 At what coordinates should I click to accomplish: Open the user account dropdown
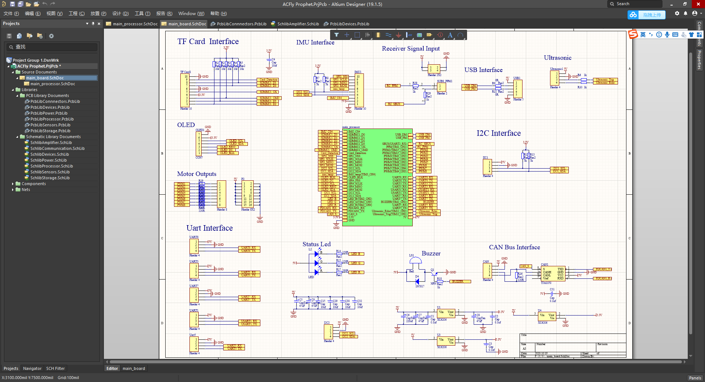tap(697, 14)
